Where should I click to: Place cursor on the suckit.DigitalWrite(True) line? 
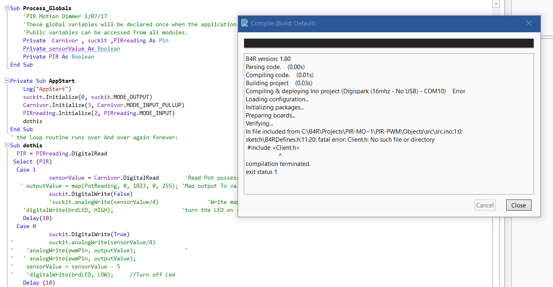pyautogui.click(x=89, y=234)
